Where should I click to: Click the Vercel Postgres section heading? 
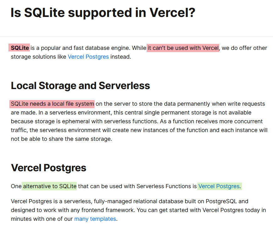(49, 168)
